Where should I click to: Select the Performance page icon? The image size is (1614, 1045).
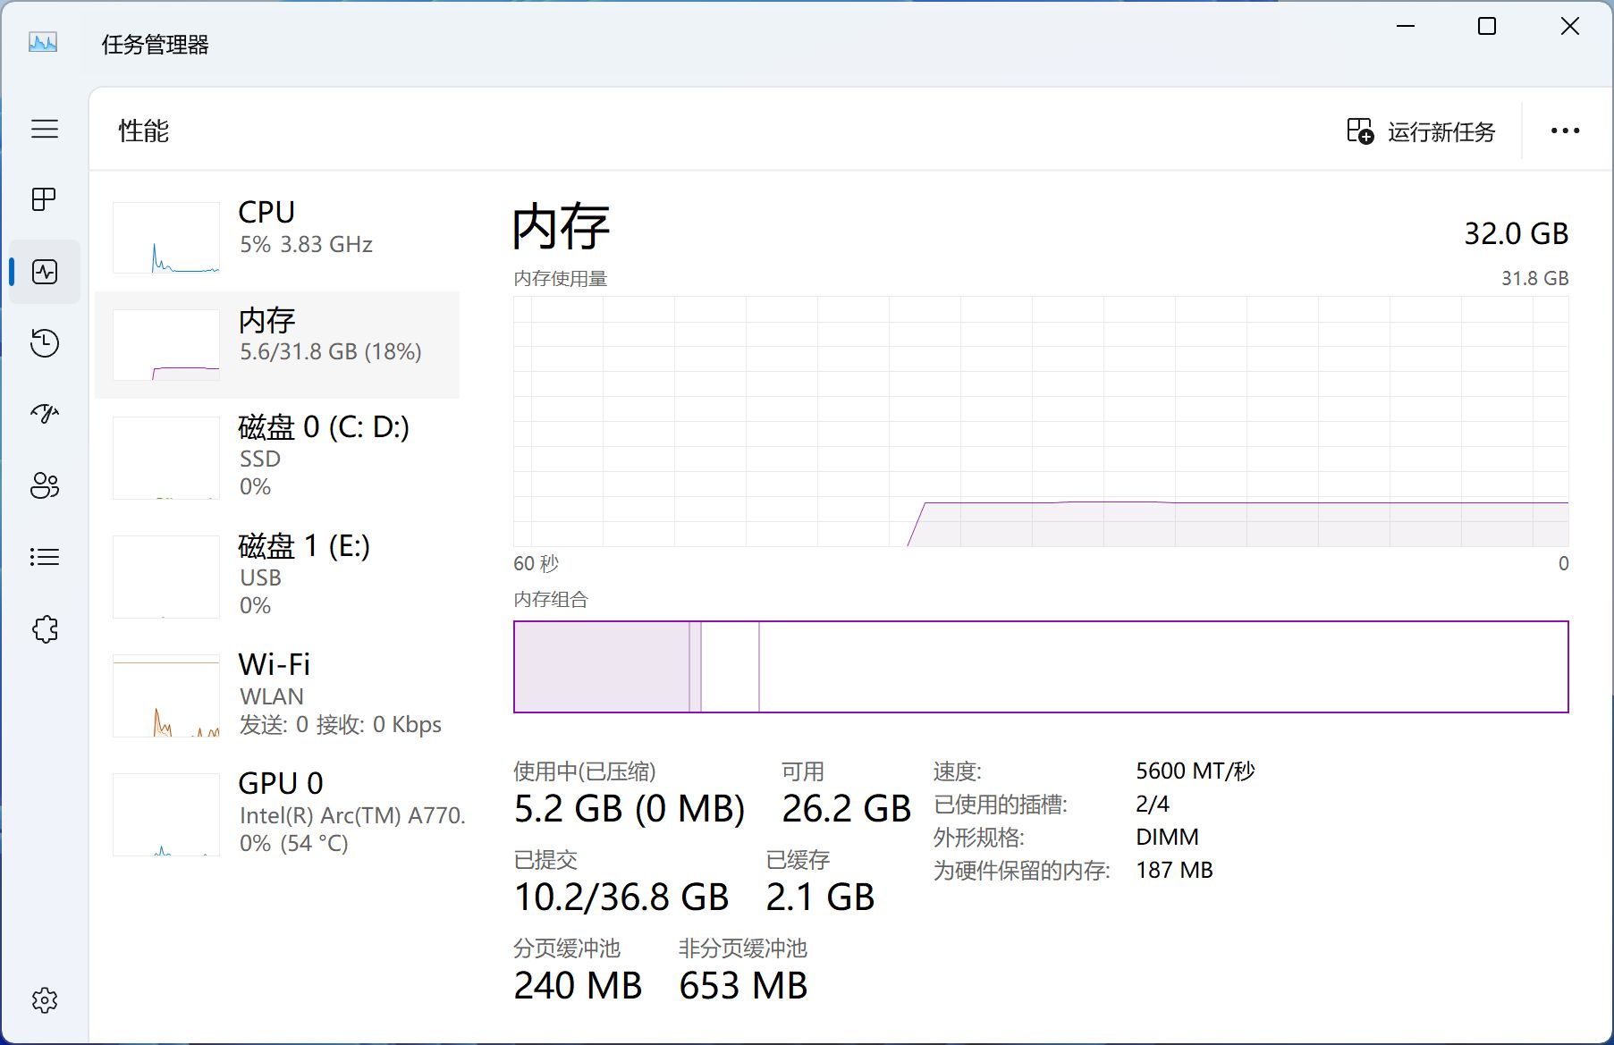pyautogui.click(x=45, y=272)
